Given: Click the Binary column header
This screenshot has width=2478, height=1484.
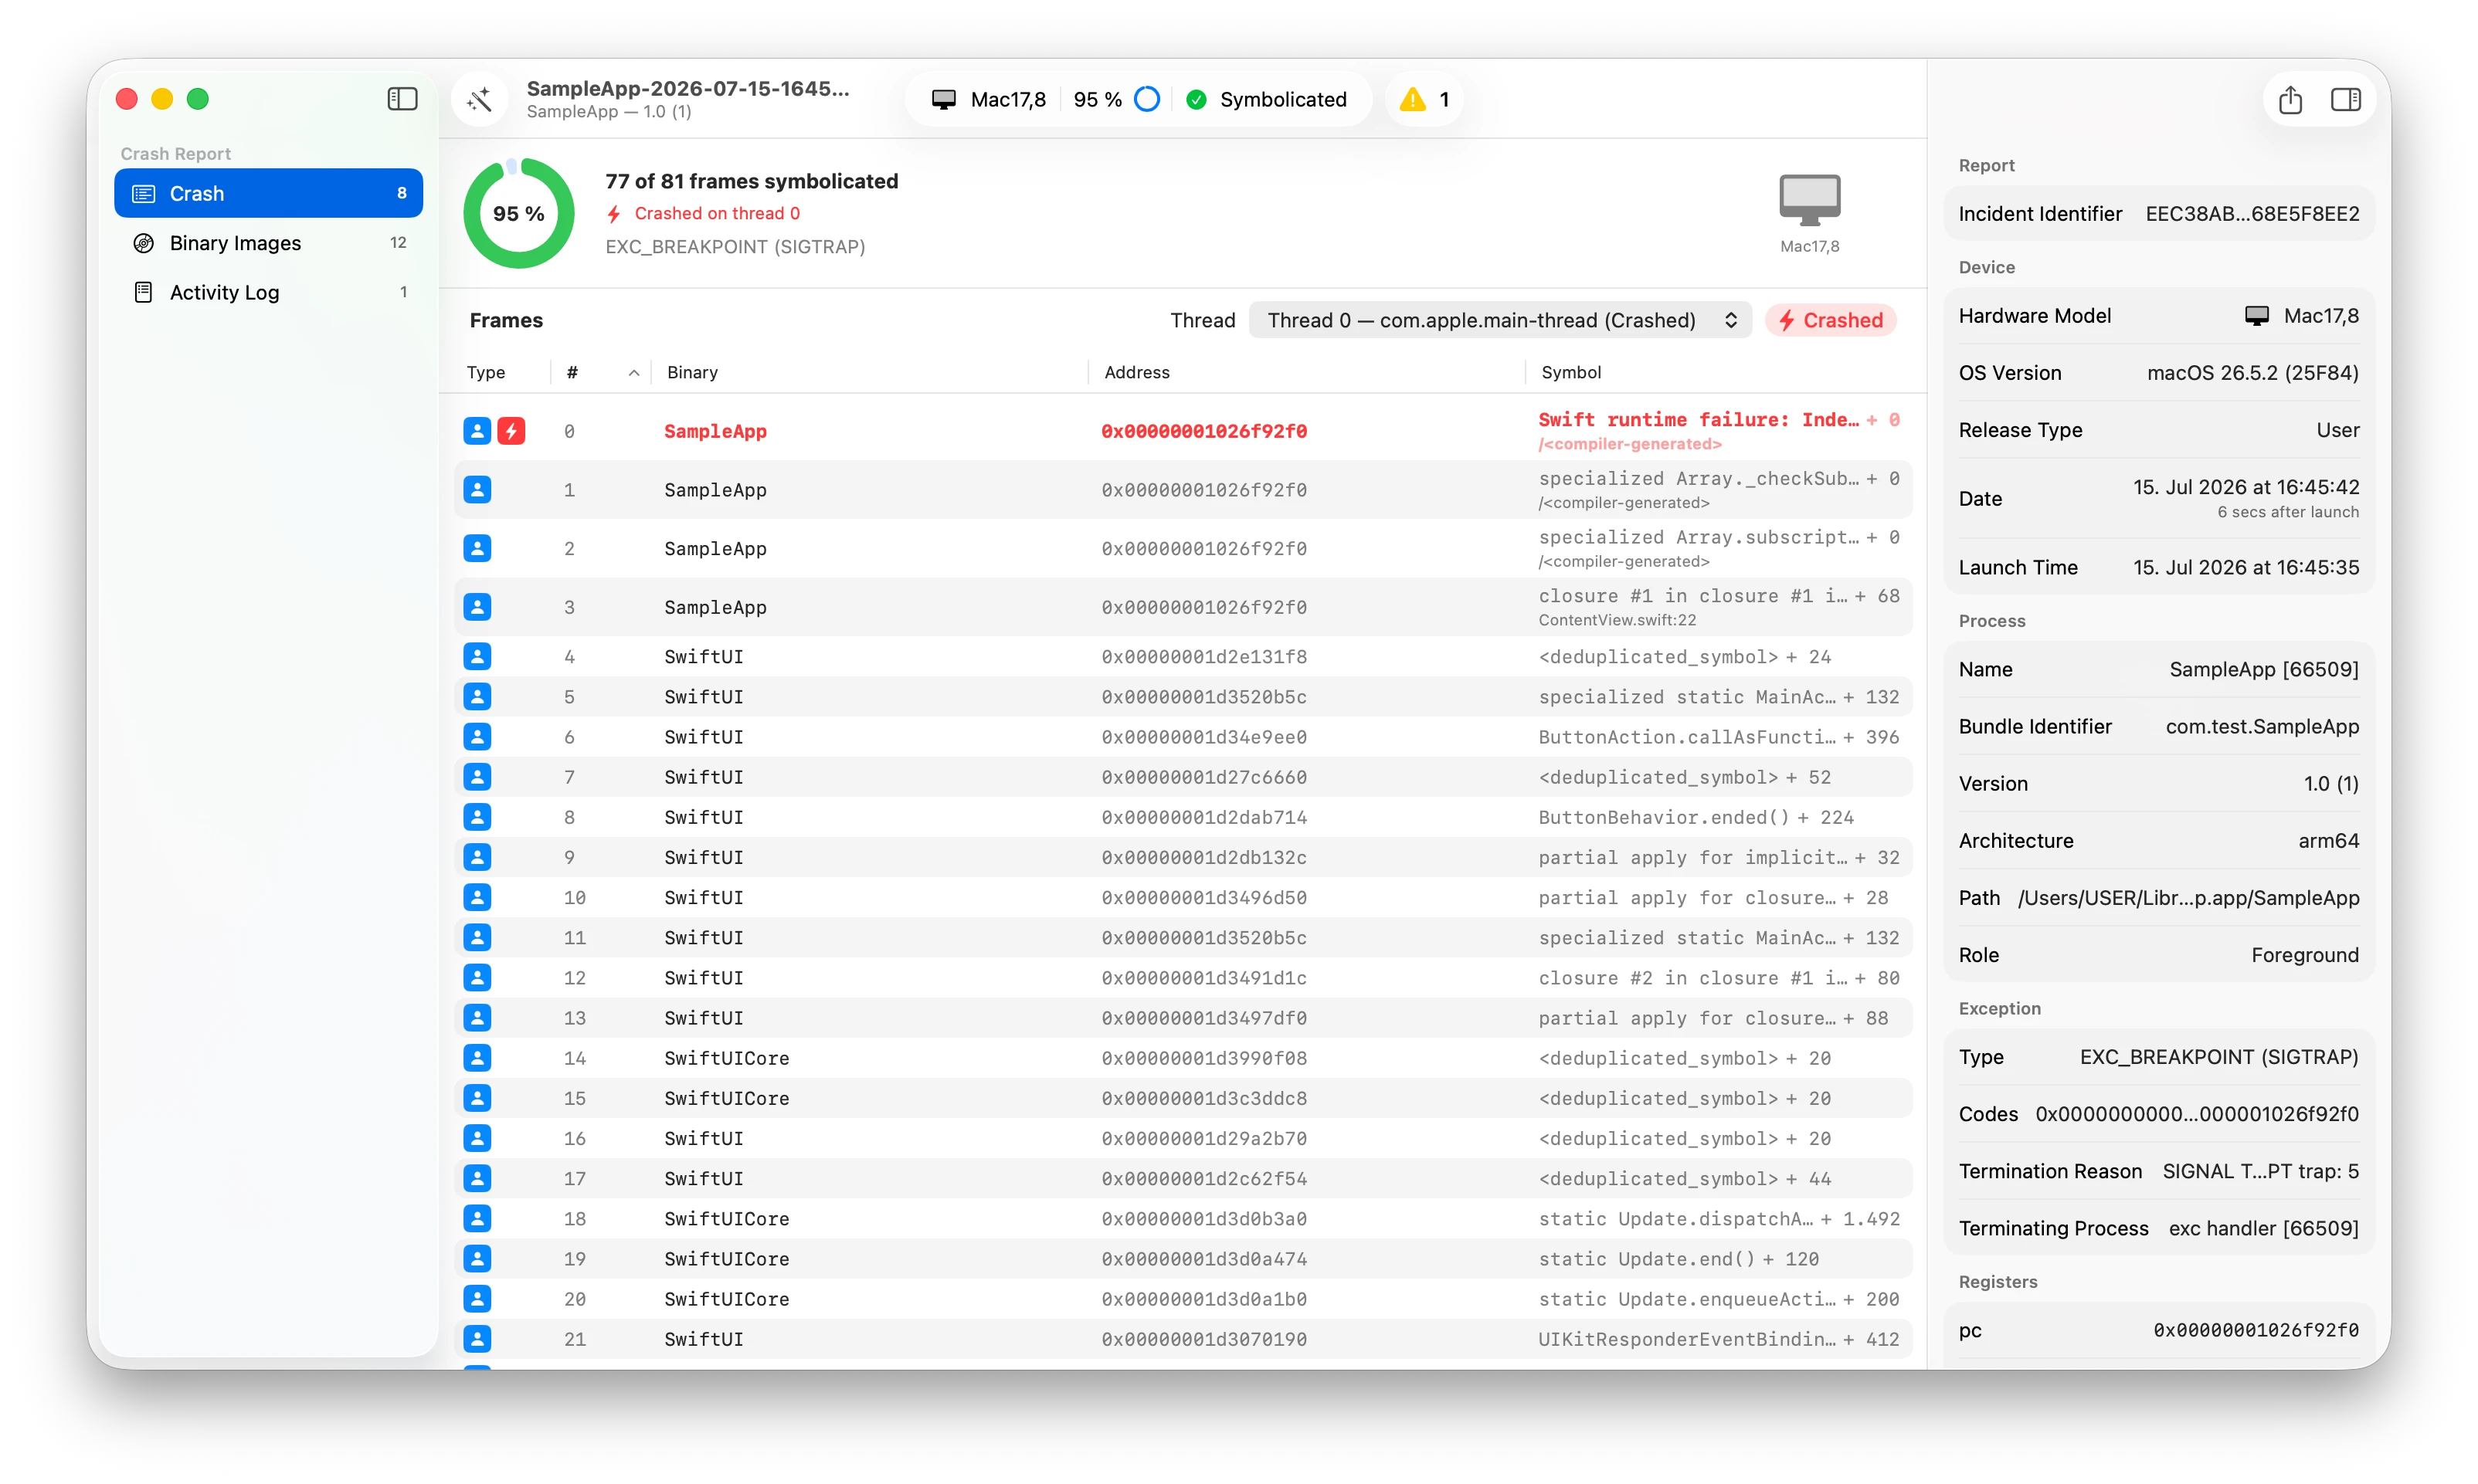Looking at the screenshot, I should (692, 372).
